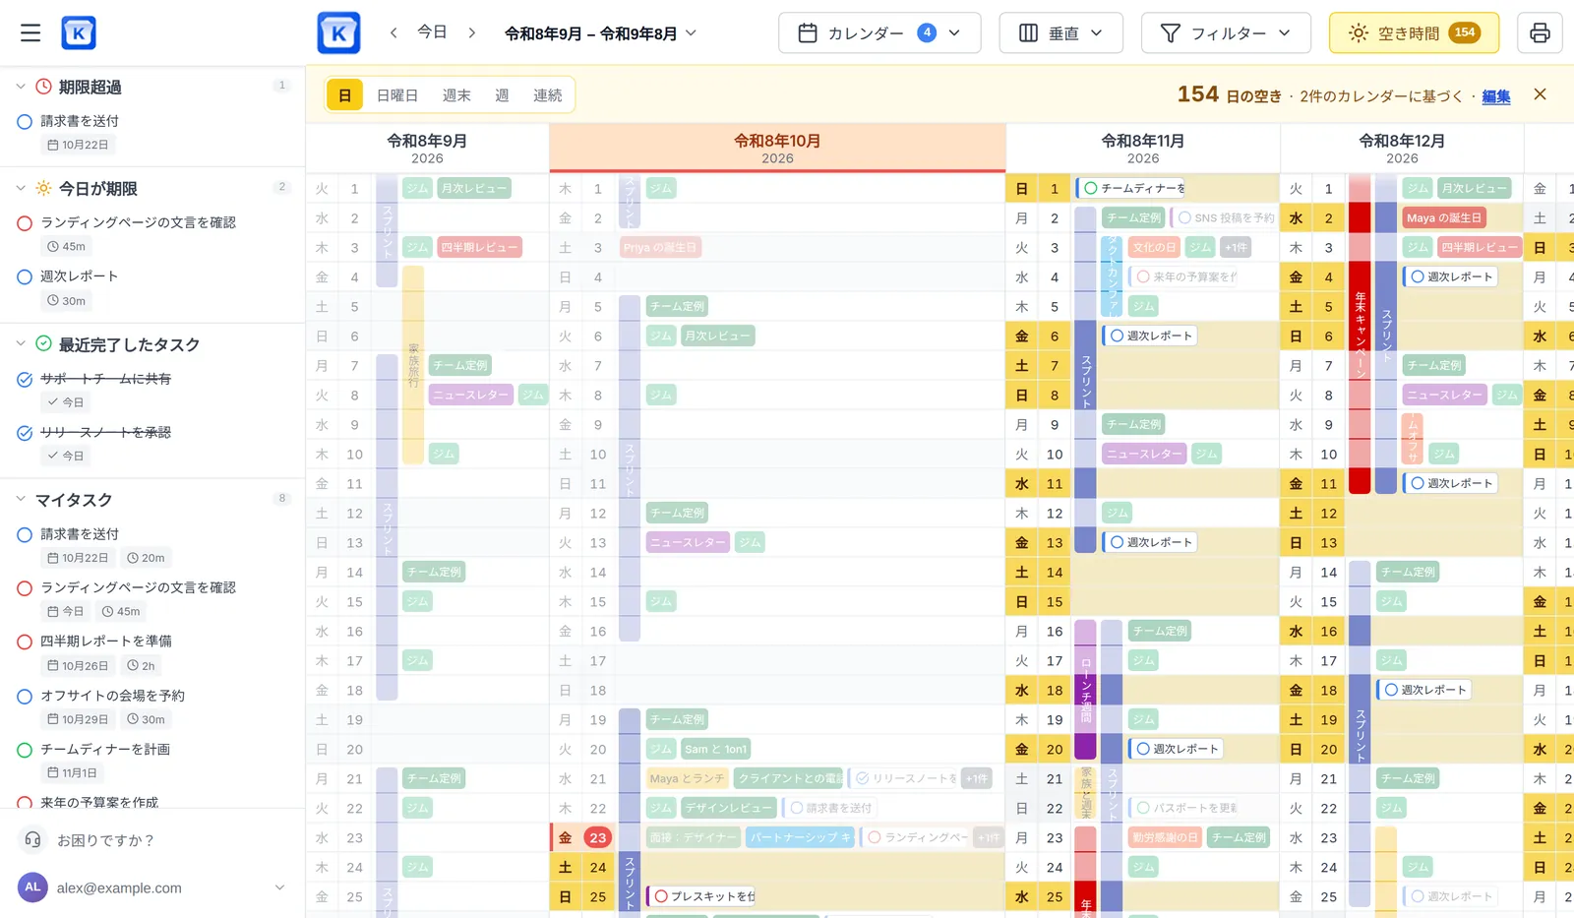Uncheck completed リリースノートを承認 task
1574x918 pixels.
[25, 433]
